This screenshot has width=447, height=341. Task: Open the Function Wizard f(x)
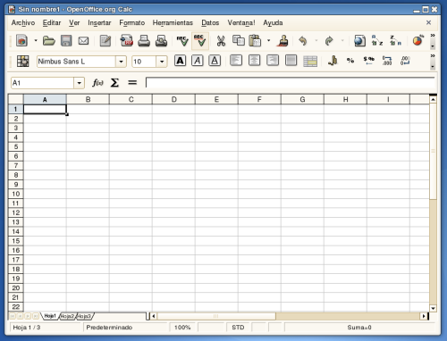click(97, 83)
